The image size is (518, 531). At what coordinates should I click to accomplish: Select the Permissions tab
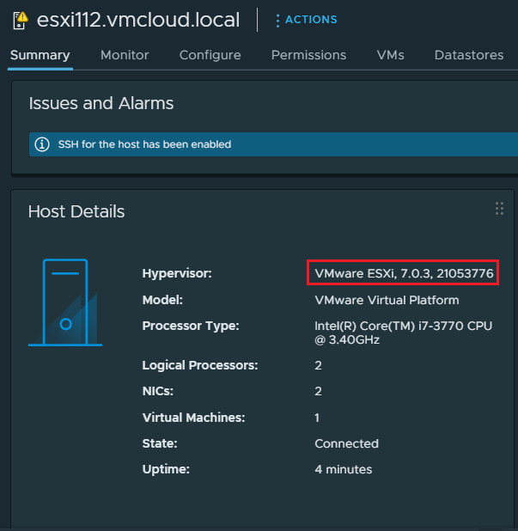(x=308, y=55)
